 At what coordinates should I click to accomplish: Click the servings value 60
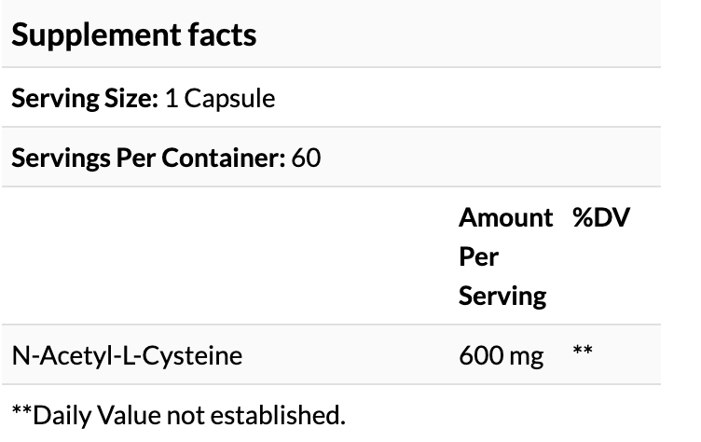tap(307, 158)
